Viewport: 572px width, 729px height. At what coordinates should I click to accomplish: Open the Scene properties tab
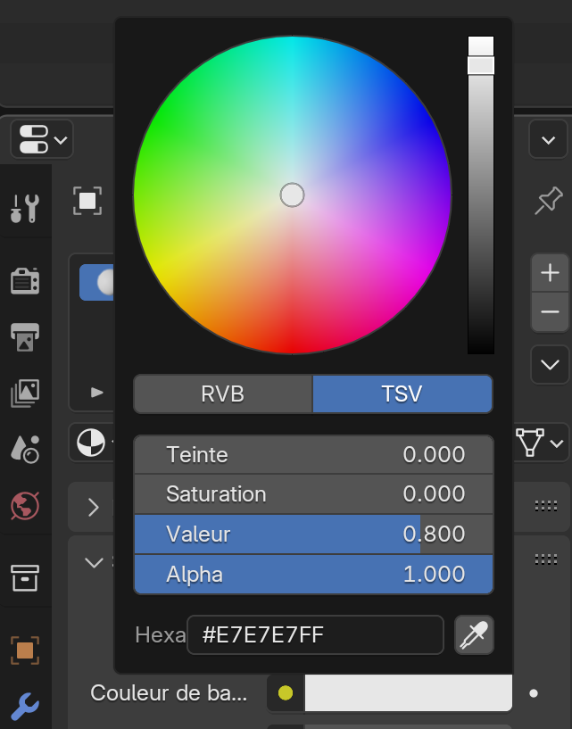(25, 449)
